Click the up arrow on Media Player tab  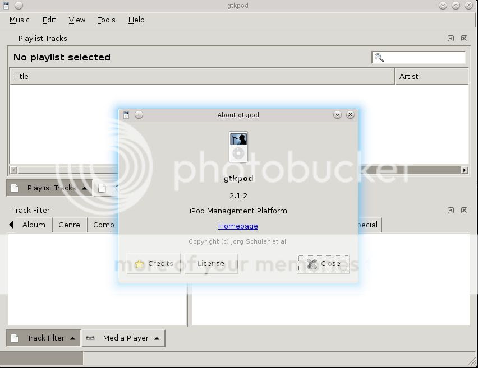tap(157, 338)
